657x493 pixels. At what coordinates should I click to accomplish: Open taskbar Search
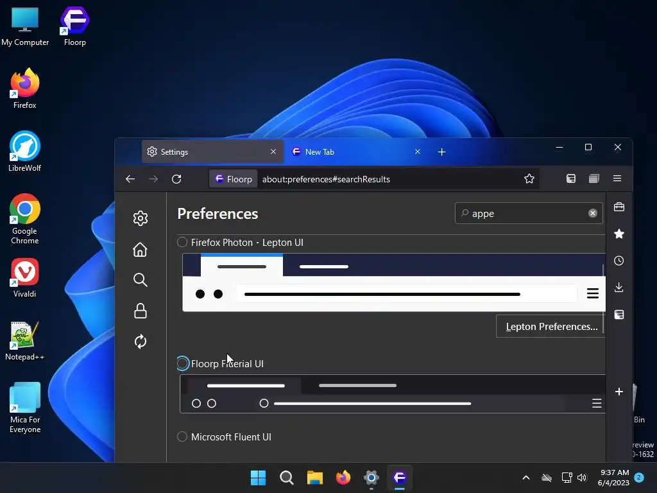tap(287, 478)
